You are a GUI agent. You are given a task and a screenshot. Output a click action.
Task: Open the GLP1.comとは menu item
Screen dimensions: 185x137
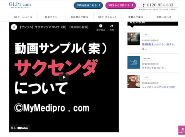point(23,17)
